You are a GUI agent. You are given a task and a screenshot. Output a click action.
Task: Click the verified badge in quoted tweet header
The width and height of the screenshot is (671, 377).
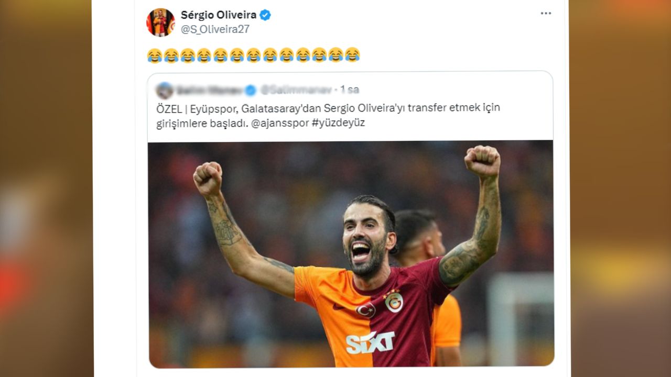point(251,90)
